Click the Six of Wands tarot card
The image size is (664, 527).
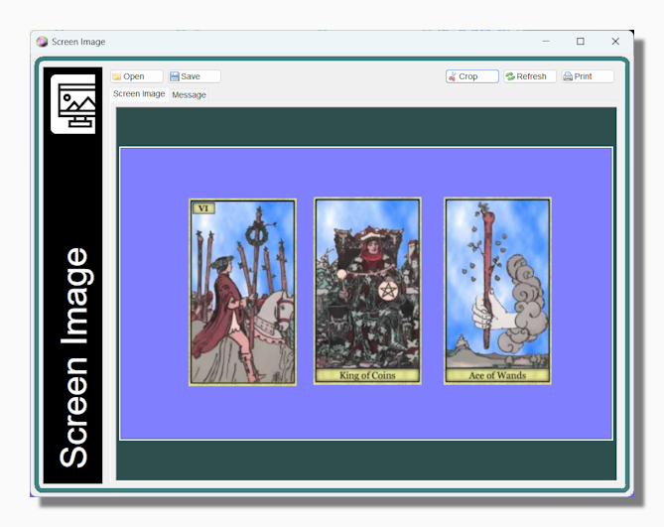pos(242,292)
